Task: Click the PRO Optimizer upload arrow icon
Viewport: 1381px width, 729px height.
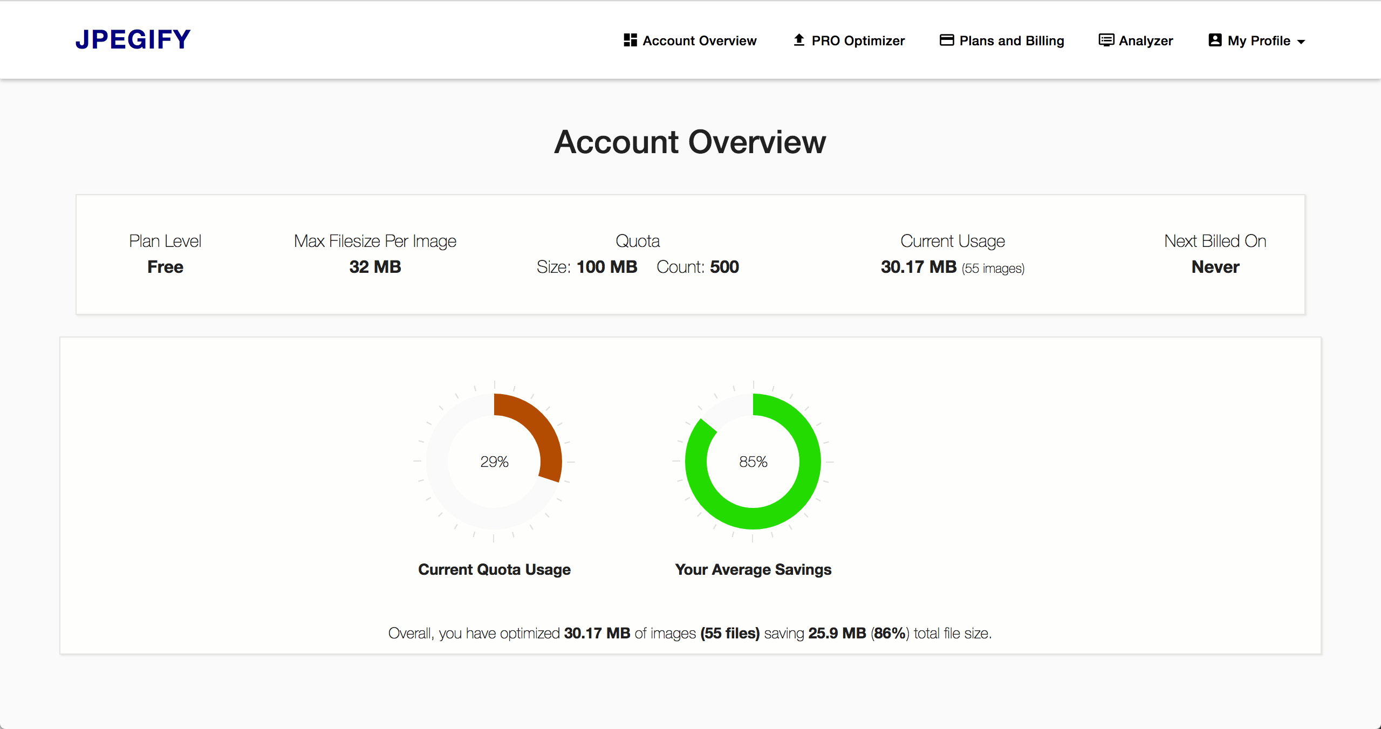Action: pos(799,40)
